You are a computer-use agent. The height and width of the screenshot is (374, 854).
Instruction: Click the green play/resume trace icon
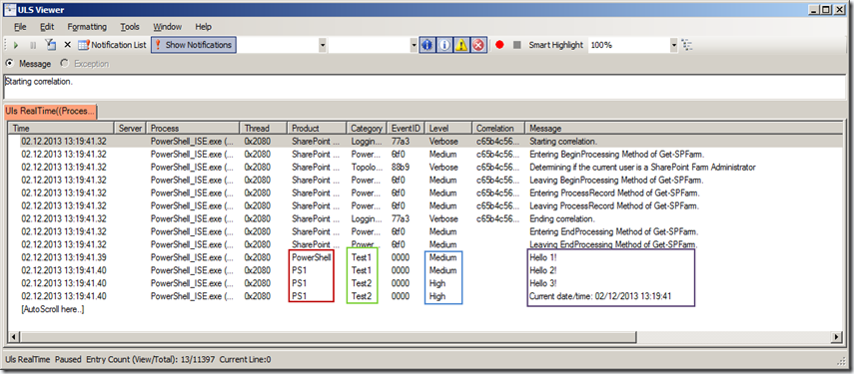click(16, 45)
